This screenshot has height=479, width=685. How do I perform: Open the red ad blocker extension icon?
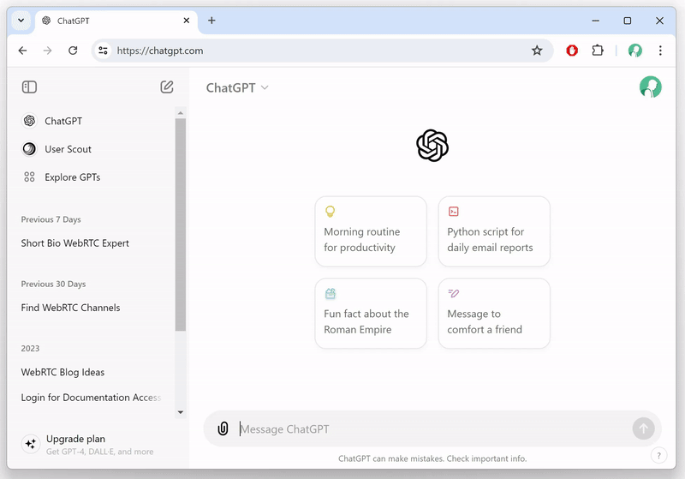coord(572,51)
